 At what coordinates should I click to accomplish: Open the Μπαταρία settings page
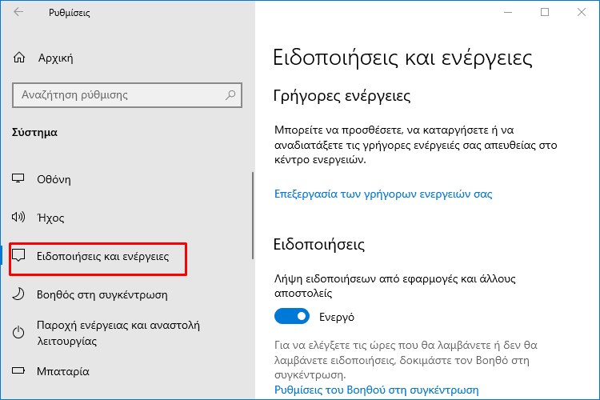(63, 371)
